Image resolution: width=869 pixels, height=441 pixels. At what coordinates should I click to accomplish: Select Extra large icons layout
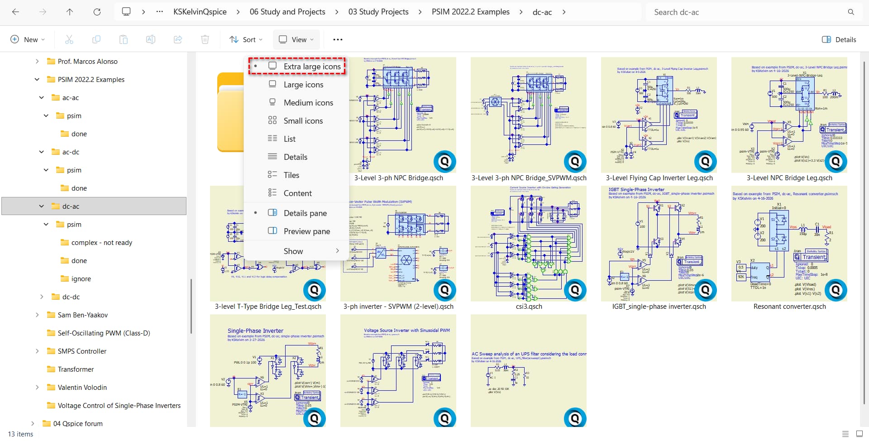click(311, 67)
